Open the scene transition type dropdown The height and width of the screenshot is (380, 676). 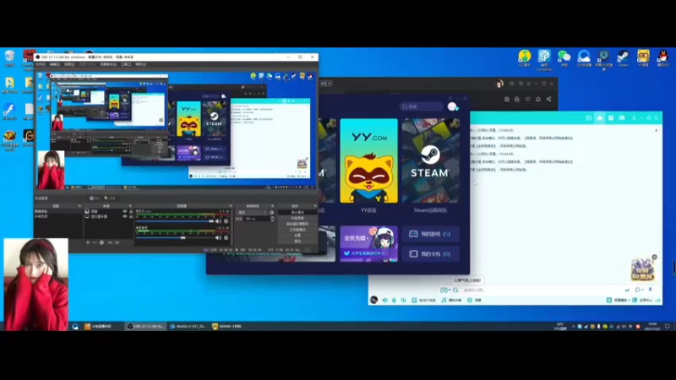[252, 213]
